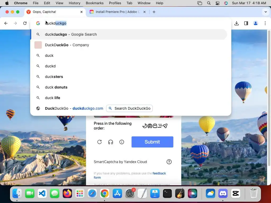Click the forward navigation arrow
The width and height of the screenshot is (271, 203).
click(15, 23)
